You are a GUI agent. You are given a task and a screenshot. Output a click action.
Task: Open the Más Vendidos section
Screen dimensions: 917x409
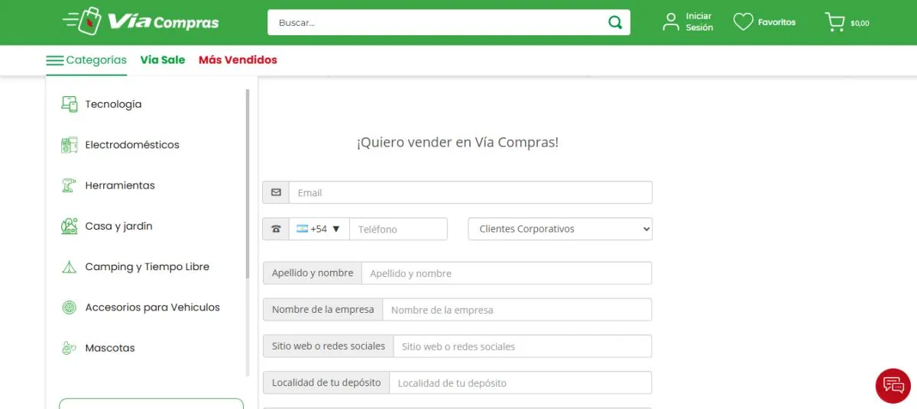(238, 60)
